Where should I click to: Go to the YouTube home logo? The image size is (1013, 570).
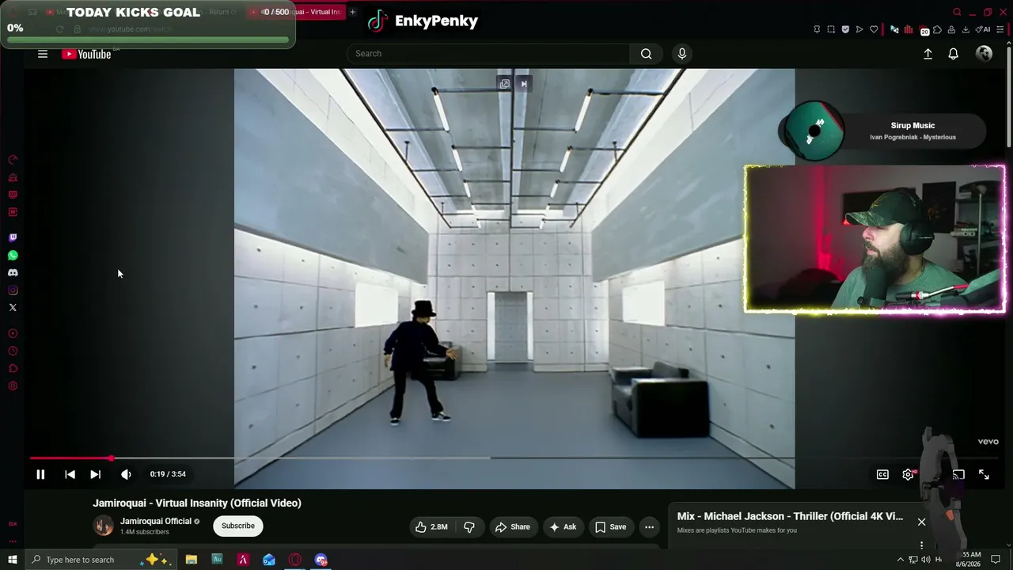[x=87, y=54]
